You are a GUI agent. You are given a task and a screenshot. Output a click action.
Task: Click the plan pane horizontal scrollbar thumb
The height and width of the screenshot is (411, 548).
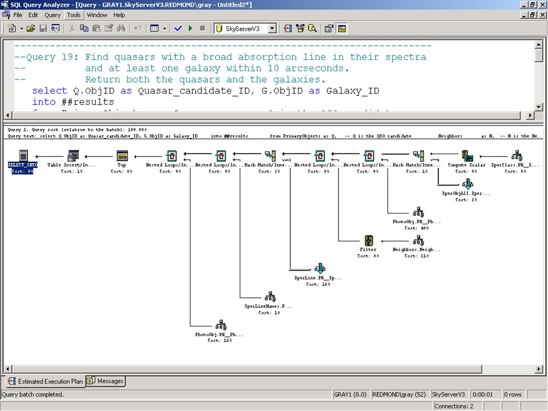point(247,369)
